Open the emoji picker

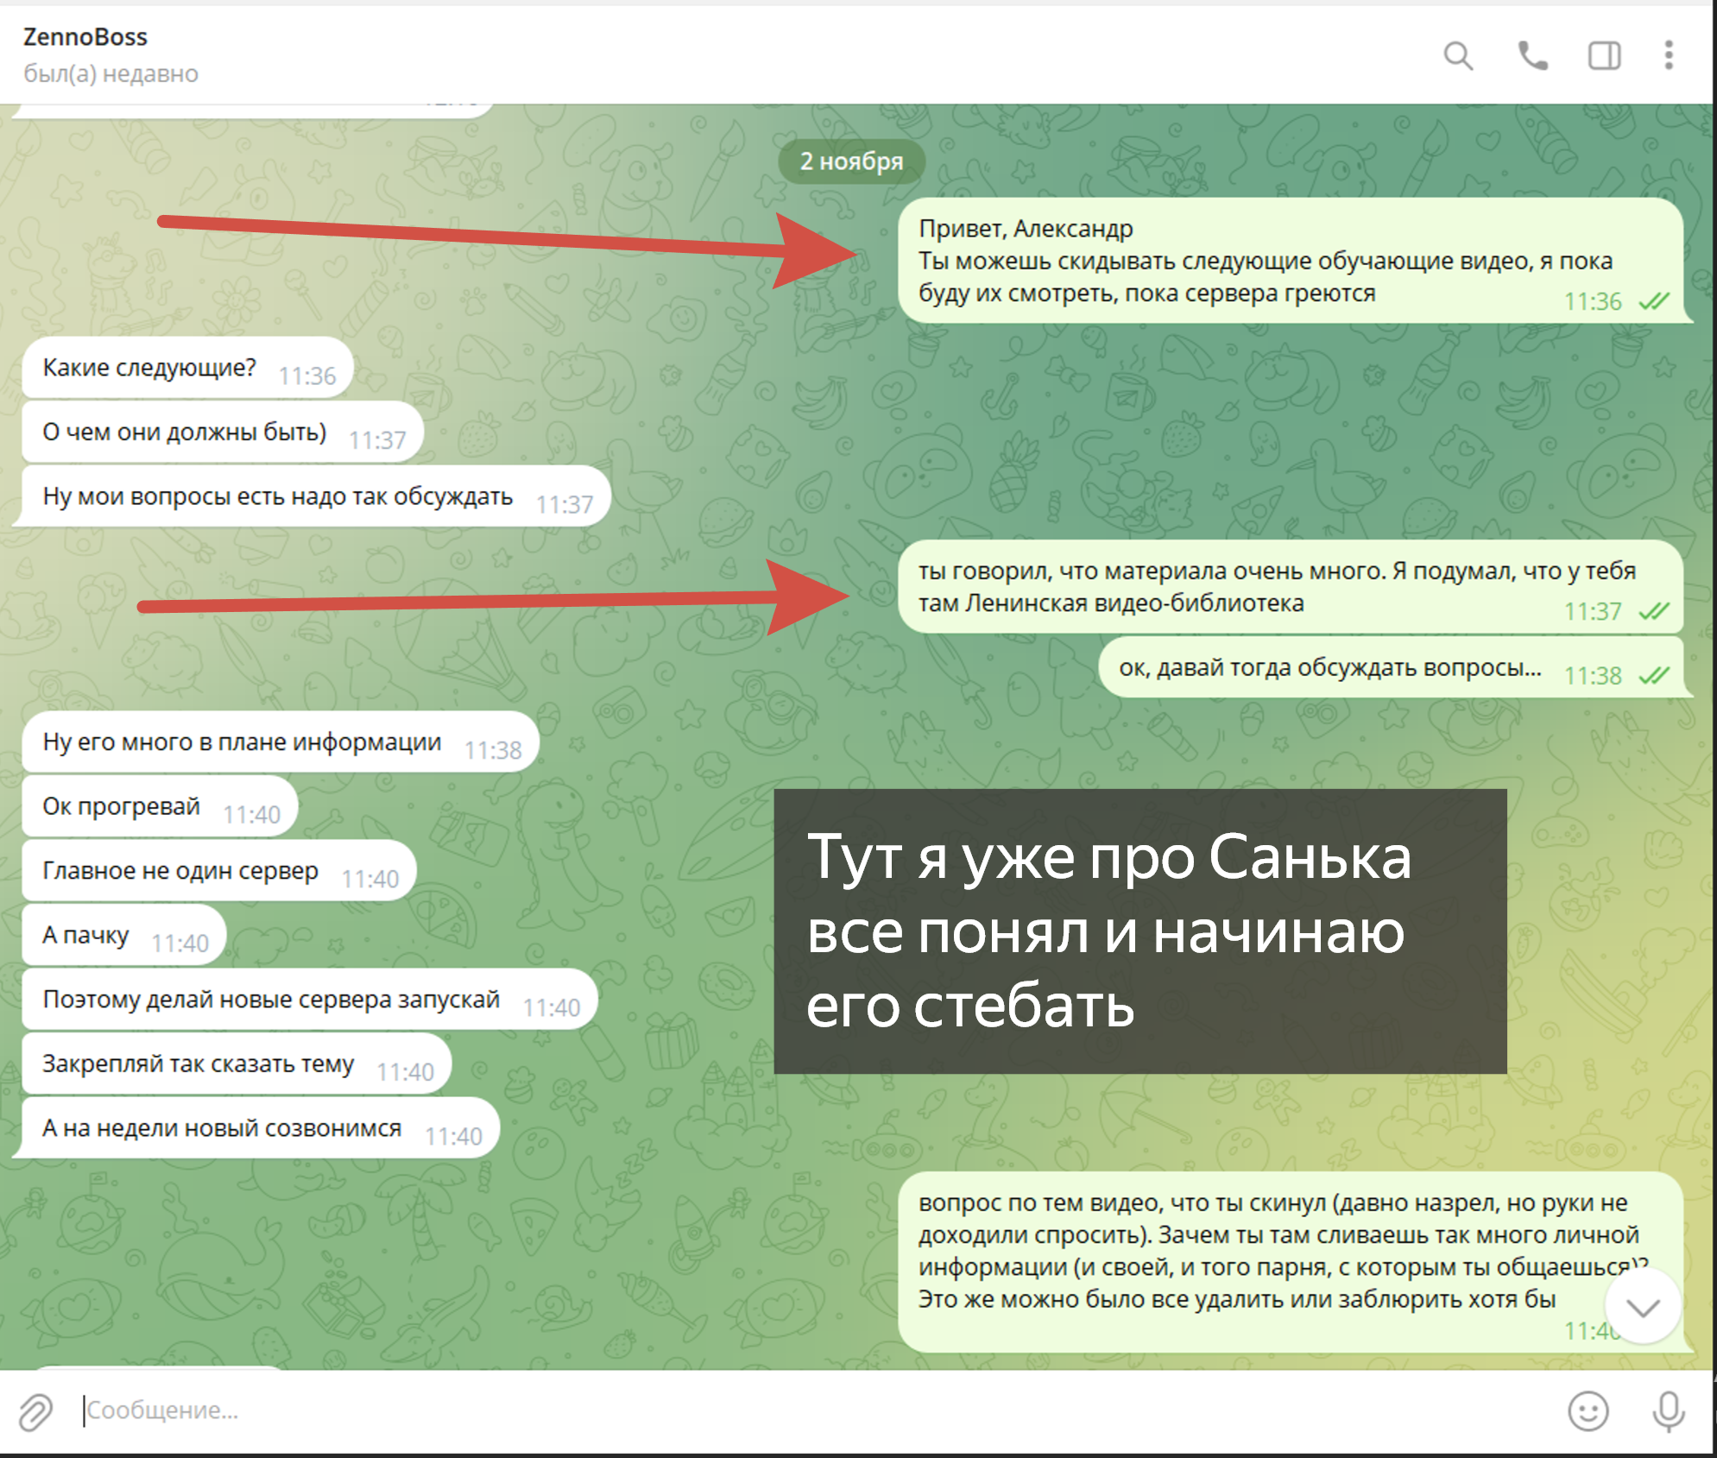click(x=1588, y=1411)
